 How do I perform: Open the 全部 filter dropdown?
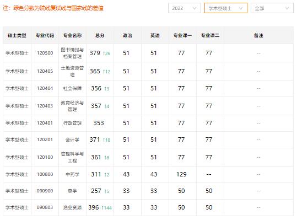point(272,8)
